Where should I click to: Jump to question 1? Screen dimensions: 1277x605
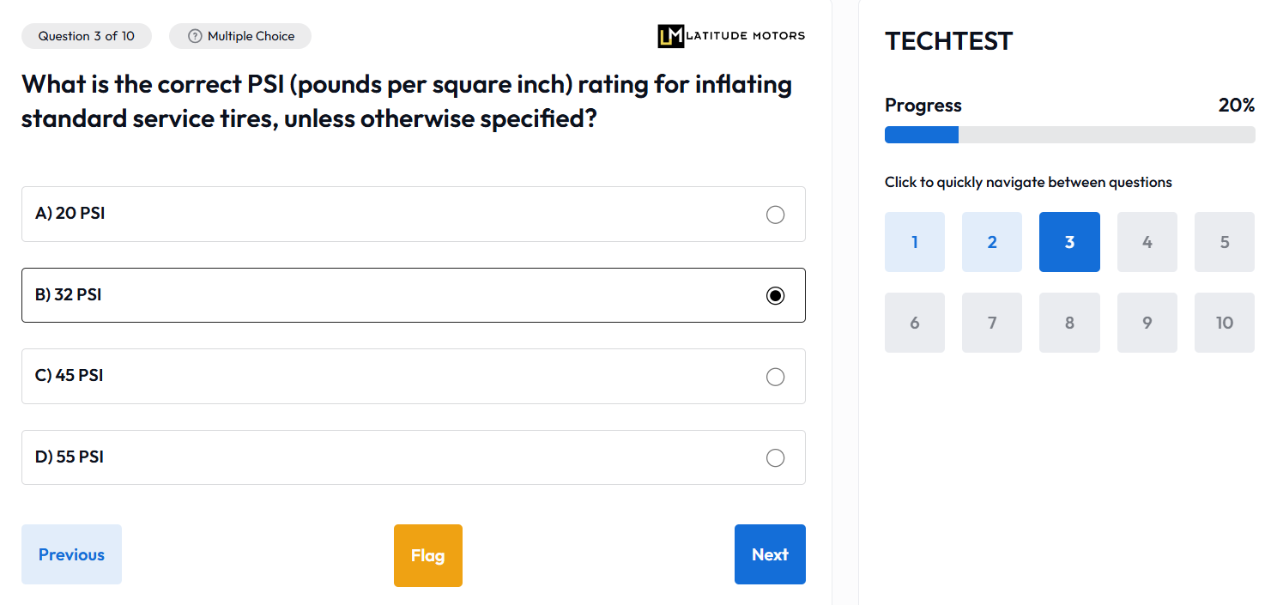pyautogui.click(x=914, y=242)
